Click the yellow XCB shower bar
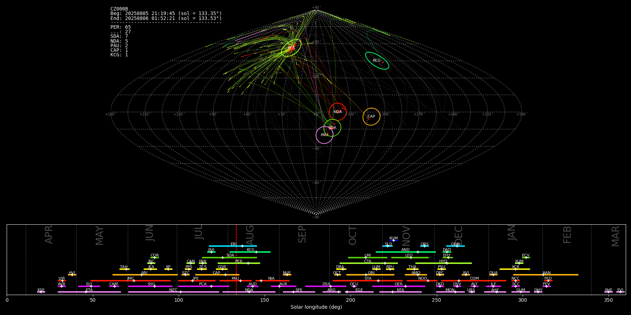Screen dimensions: 631x315 [x=515, y=269]
